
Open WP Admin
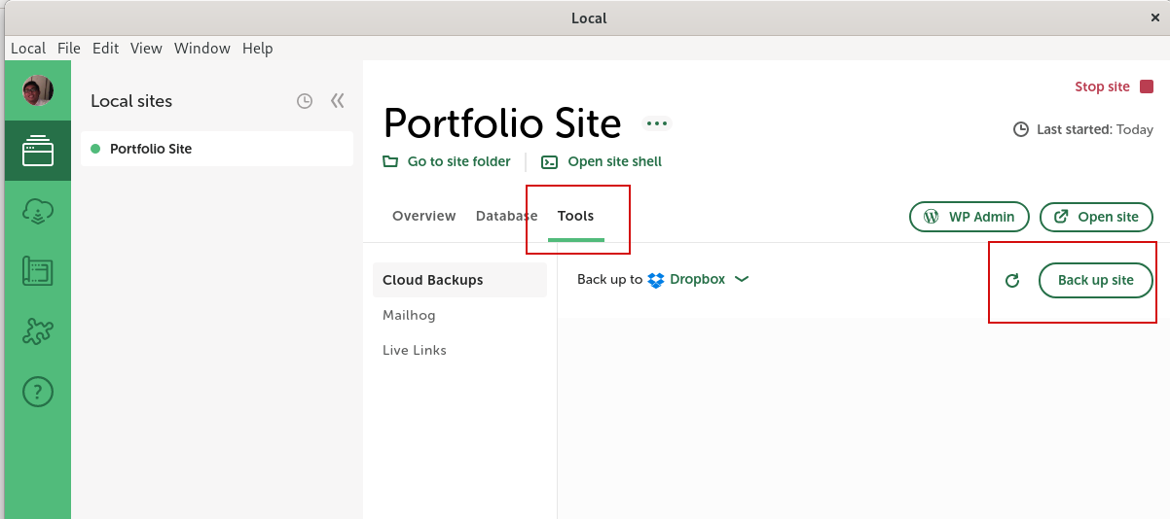tap(969, 217)
